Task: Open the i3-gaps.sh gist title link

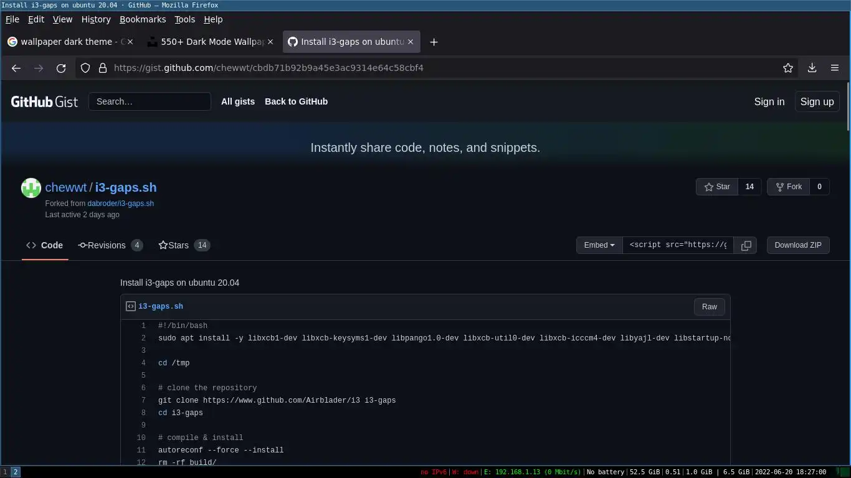Action: pyautogui.click(x=126, y=187)
